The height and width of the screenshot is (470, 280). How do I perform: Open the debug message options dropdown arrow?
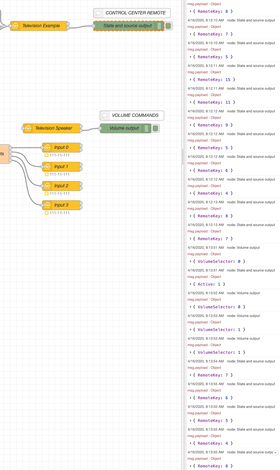(x=276, y=453)
